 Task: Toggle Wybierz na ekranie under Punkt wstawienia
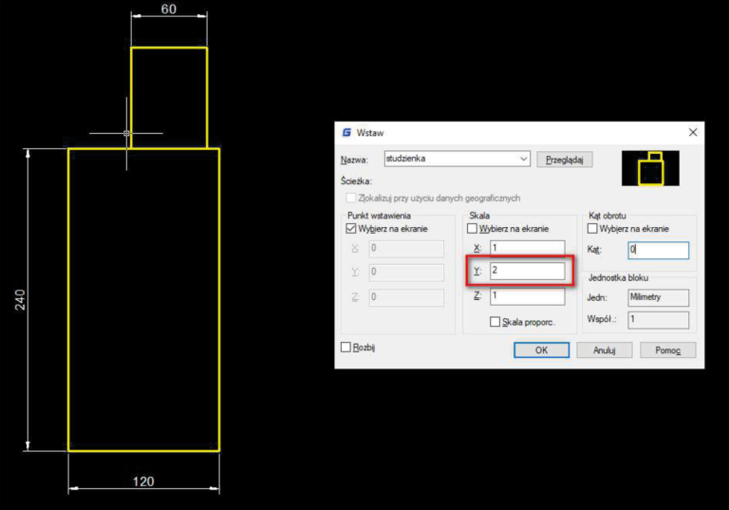coord(351,229)
